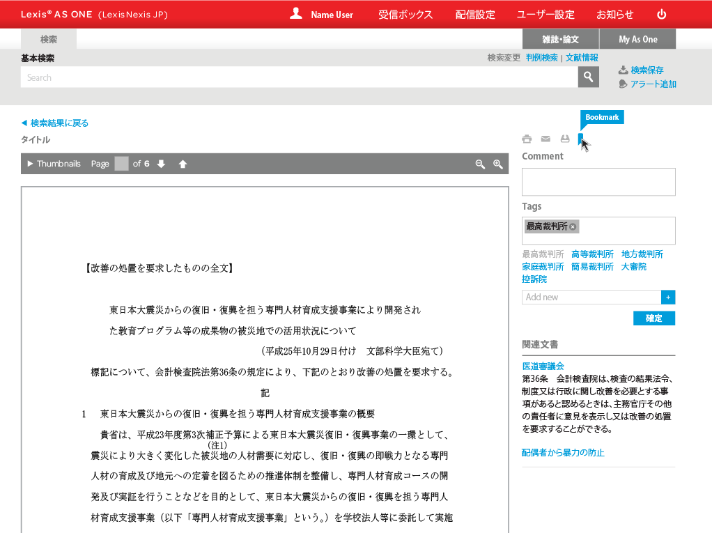Select the 高等裁判所 tag suggestion
712x533 pixels.
point(592,254)
